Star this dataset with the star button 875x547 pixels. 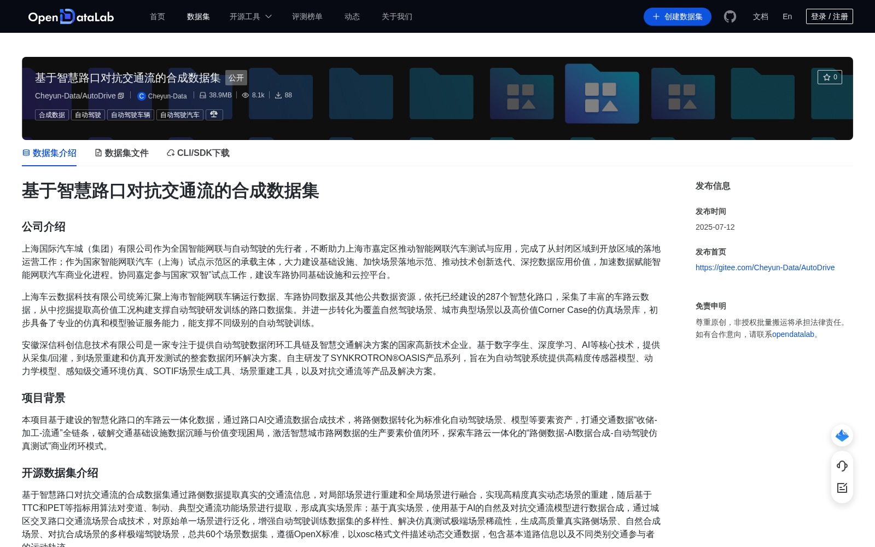(830, 77)
